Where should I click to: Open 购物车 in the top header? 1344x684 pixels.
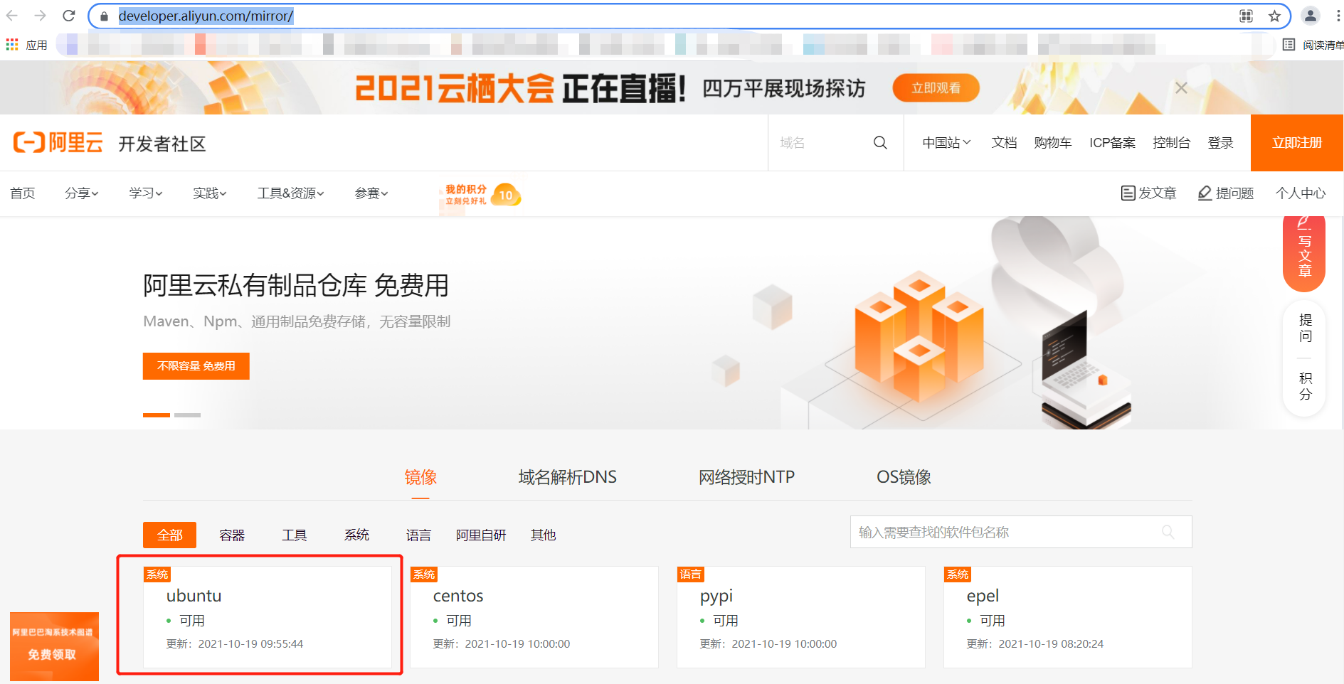click(x=1053, y=143)
